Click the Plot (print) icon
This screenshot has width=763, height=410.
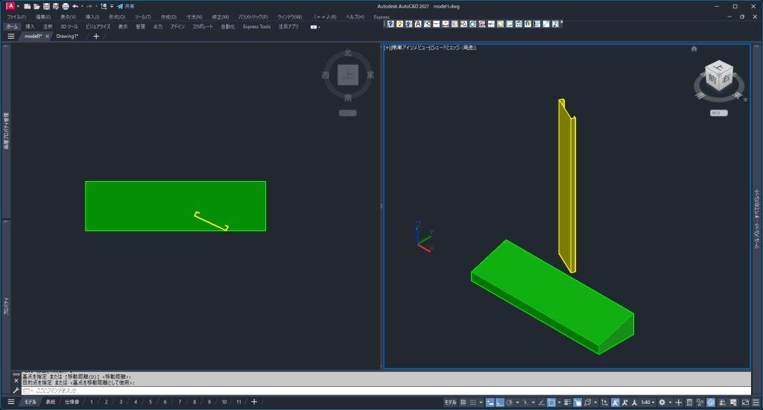[66, 6]
